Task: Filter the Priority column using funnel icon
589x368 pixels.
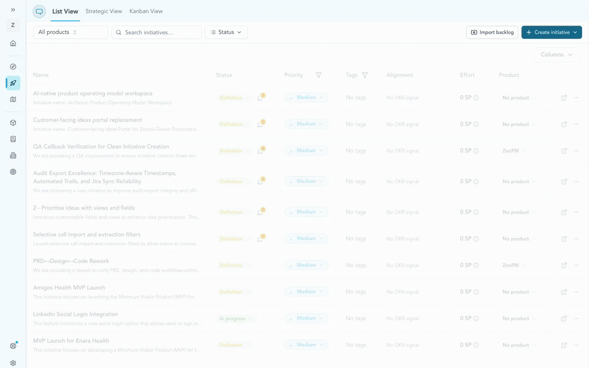Action: tap(319, 75)
